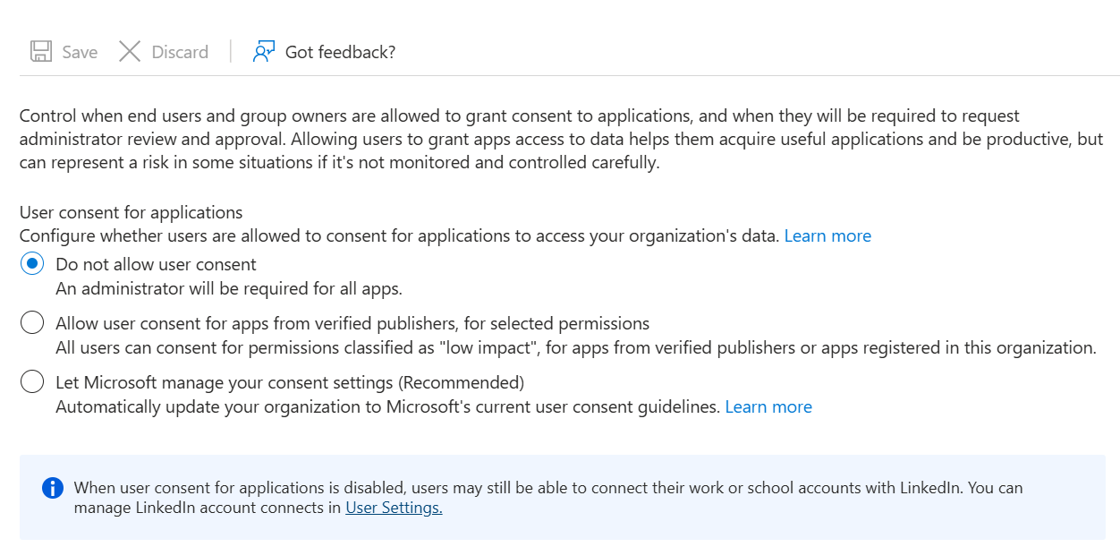Click 'Allow user consent for apps from verified publishers' label
Viewport: 1120px width, 547px height.
coord(352,323)
